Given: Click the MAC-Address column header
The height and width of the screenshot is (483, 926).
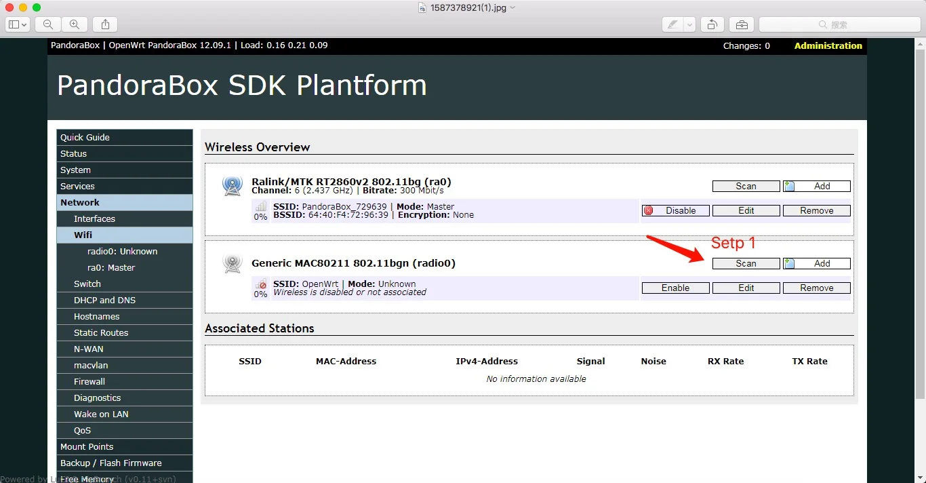Looking at the screenshot, I should 346,361.
